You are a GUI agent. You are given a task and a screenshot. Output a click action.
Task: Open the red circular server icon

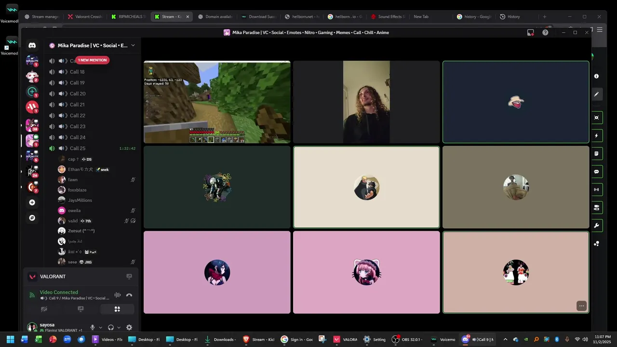32,107
